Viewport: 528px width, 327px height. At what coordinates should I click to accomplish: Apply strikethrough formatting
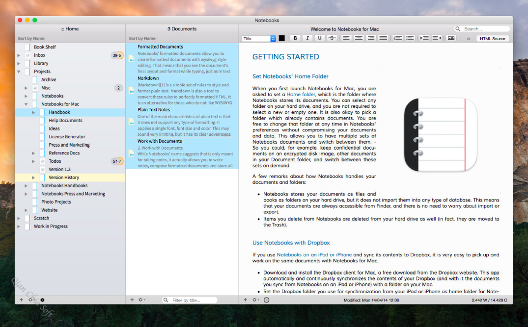[332, 38]
